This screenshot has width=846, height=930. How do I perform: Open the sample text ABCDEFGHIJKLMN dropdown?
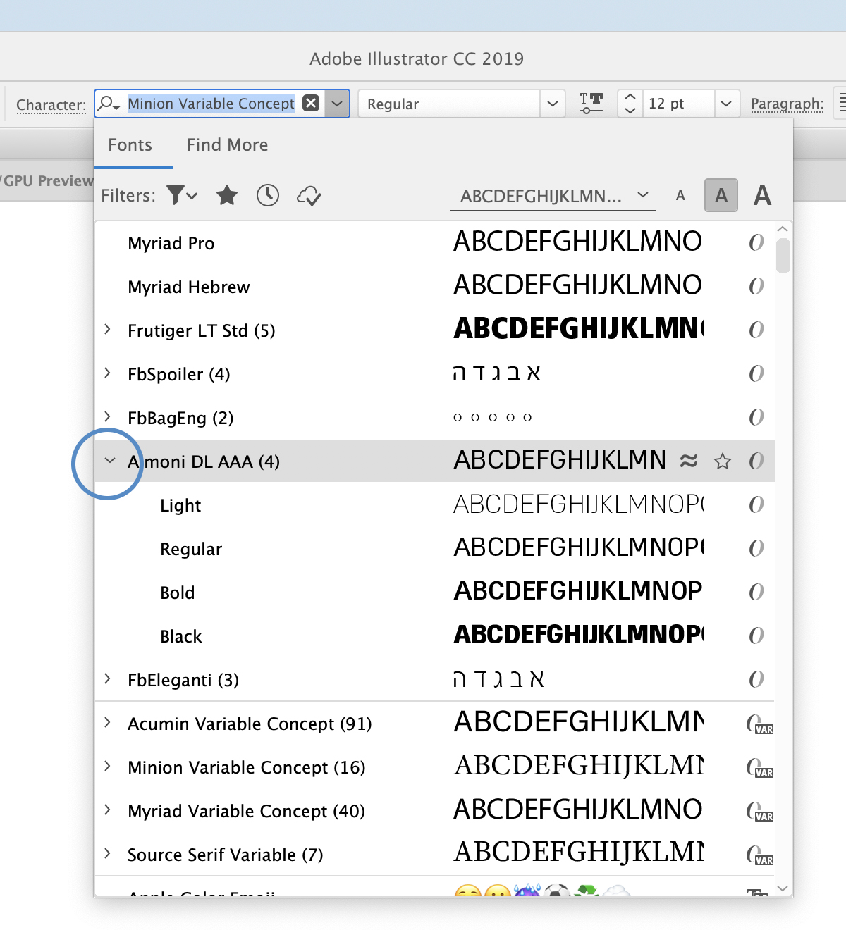click(553, 196)
